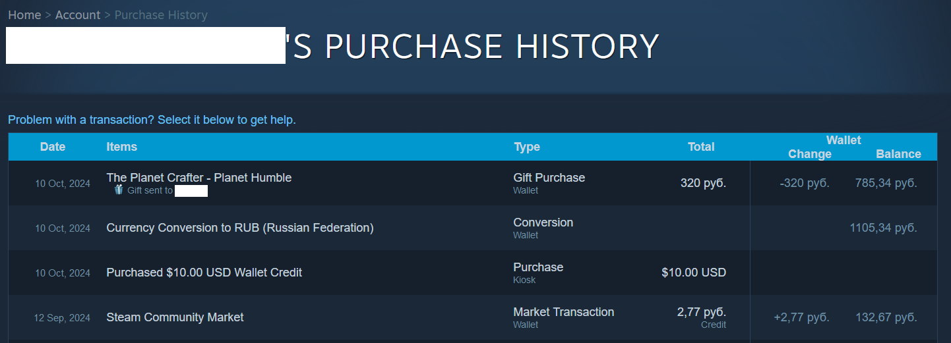Click Problem with a transaction help text
Viewport: 951px width, 343px height.
point(152,120)
